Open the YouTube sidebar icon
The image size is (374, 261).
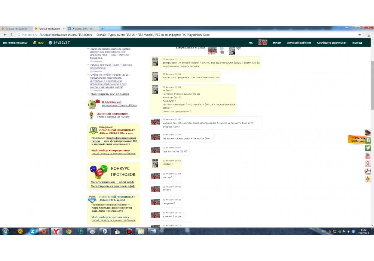point(368,156)
